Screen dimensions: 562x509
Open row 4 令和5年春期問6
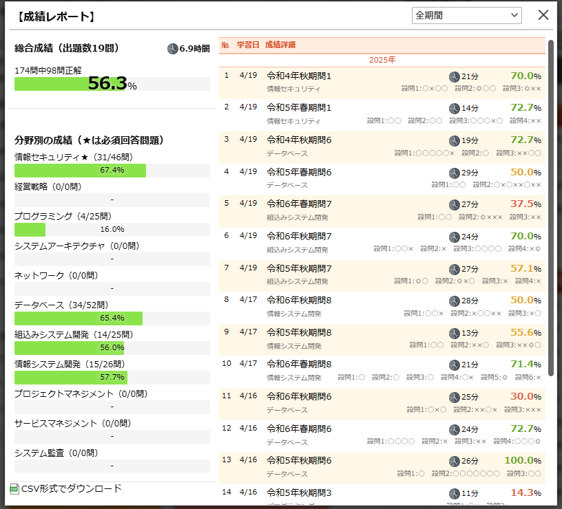(x=382, y=179)
